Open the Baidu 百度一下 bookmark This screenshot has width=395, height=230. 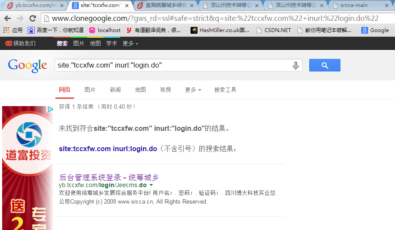pyautogui.click(x=56, y=30)
